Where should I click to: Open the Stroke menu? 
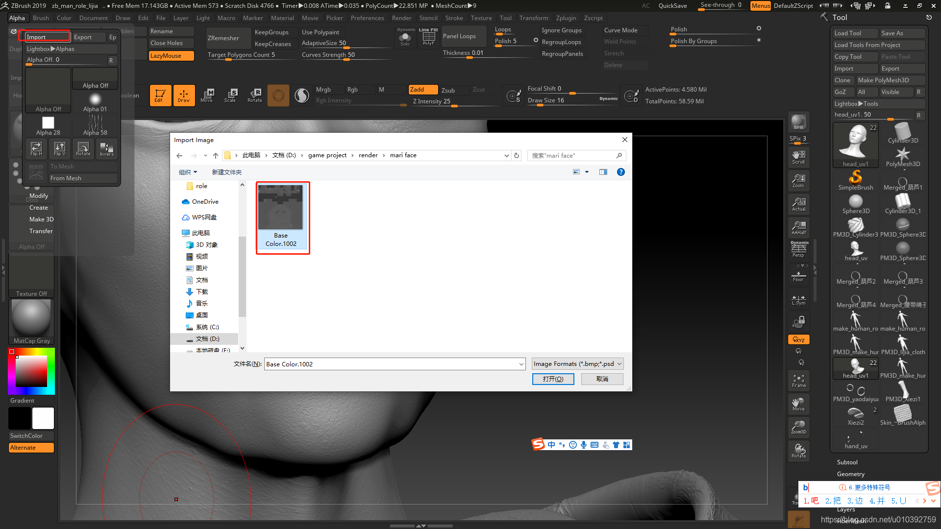click(x=454, y=18)
